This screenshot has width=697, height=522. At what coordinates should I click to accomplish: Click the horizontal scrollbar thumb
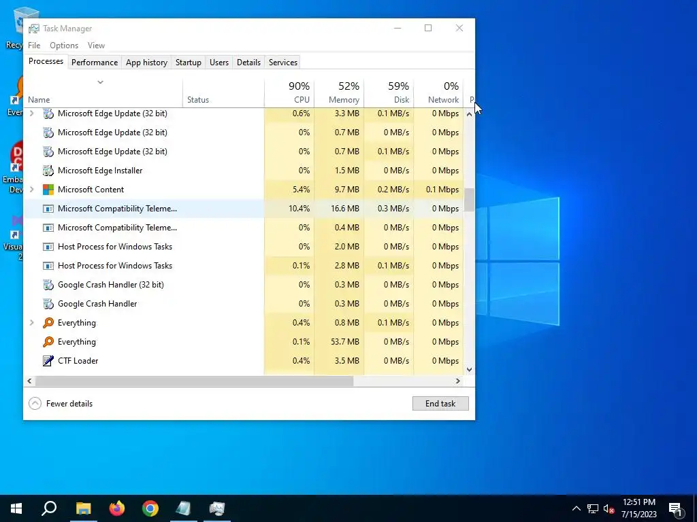(194, 381)
